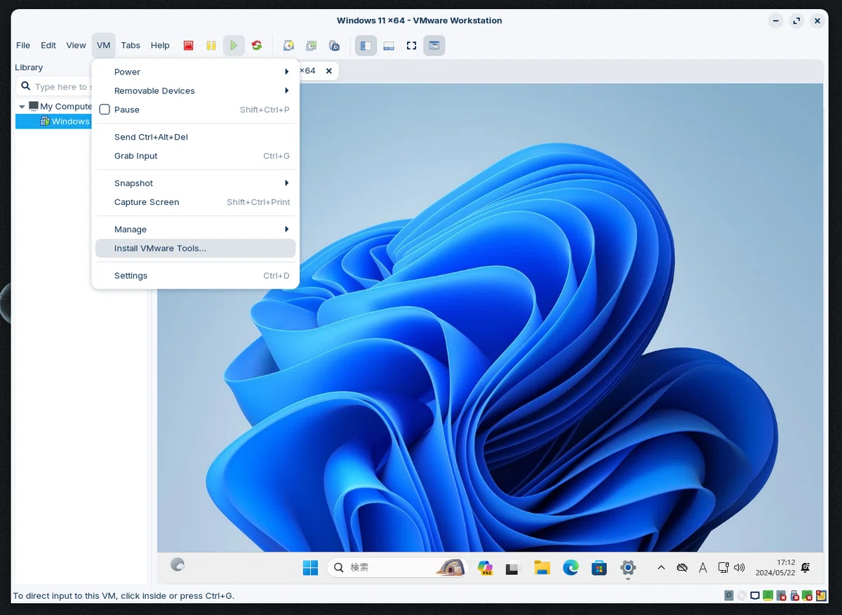
Task: Open the Edit menu
Action: (x=48, y=45)
